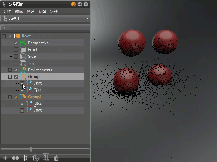Click the Environments star icon
Screen dimensions: 217x162
point(23,70)
